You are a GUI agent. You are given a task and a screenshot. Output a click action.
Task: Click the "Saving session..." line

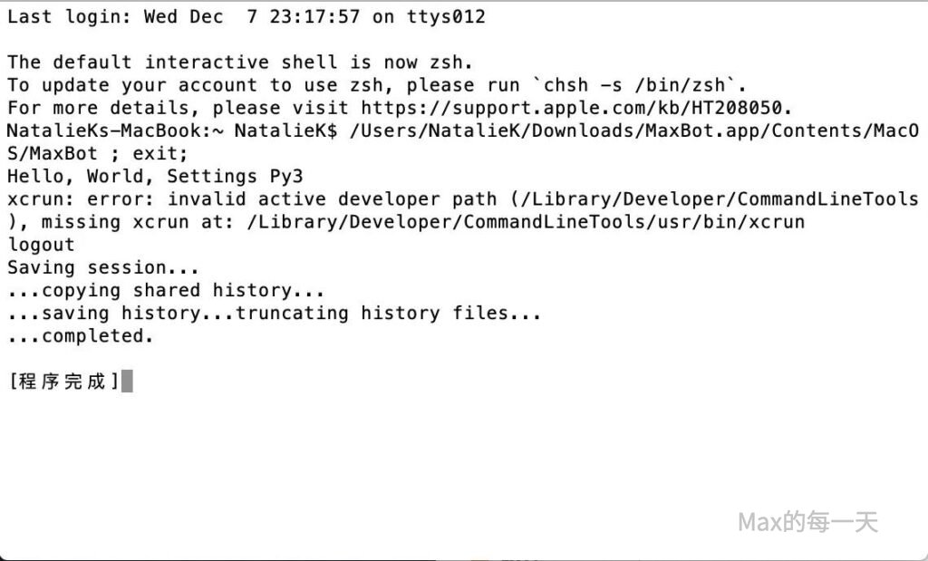click(103, 267)
